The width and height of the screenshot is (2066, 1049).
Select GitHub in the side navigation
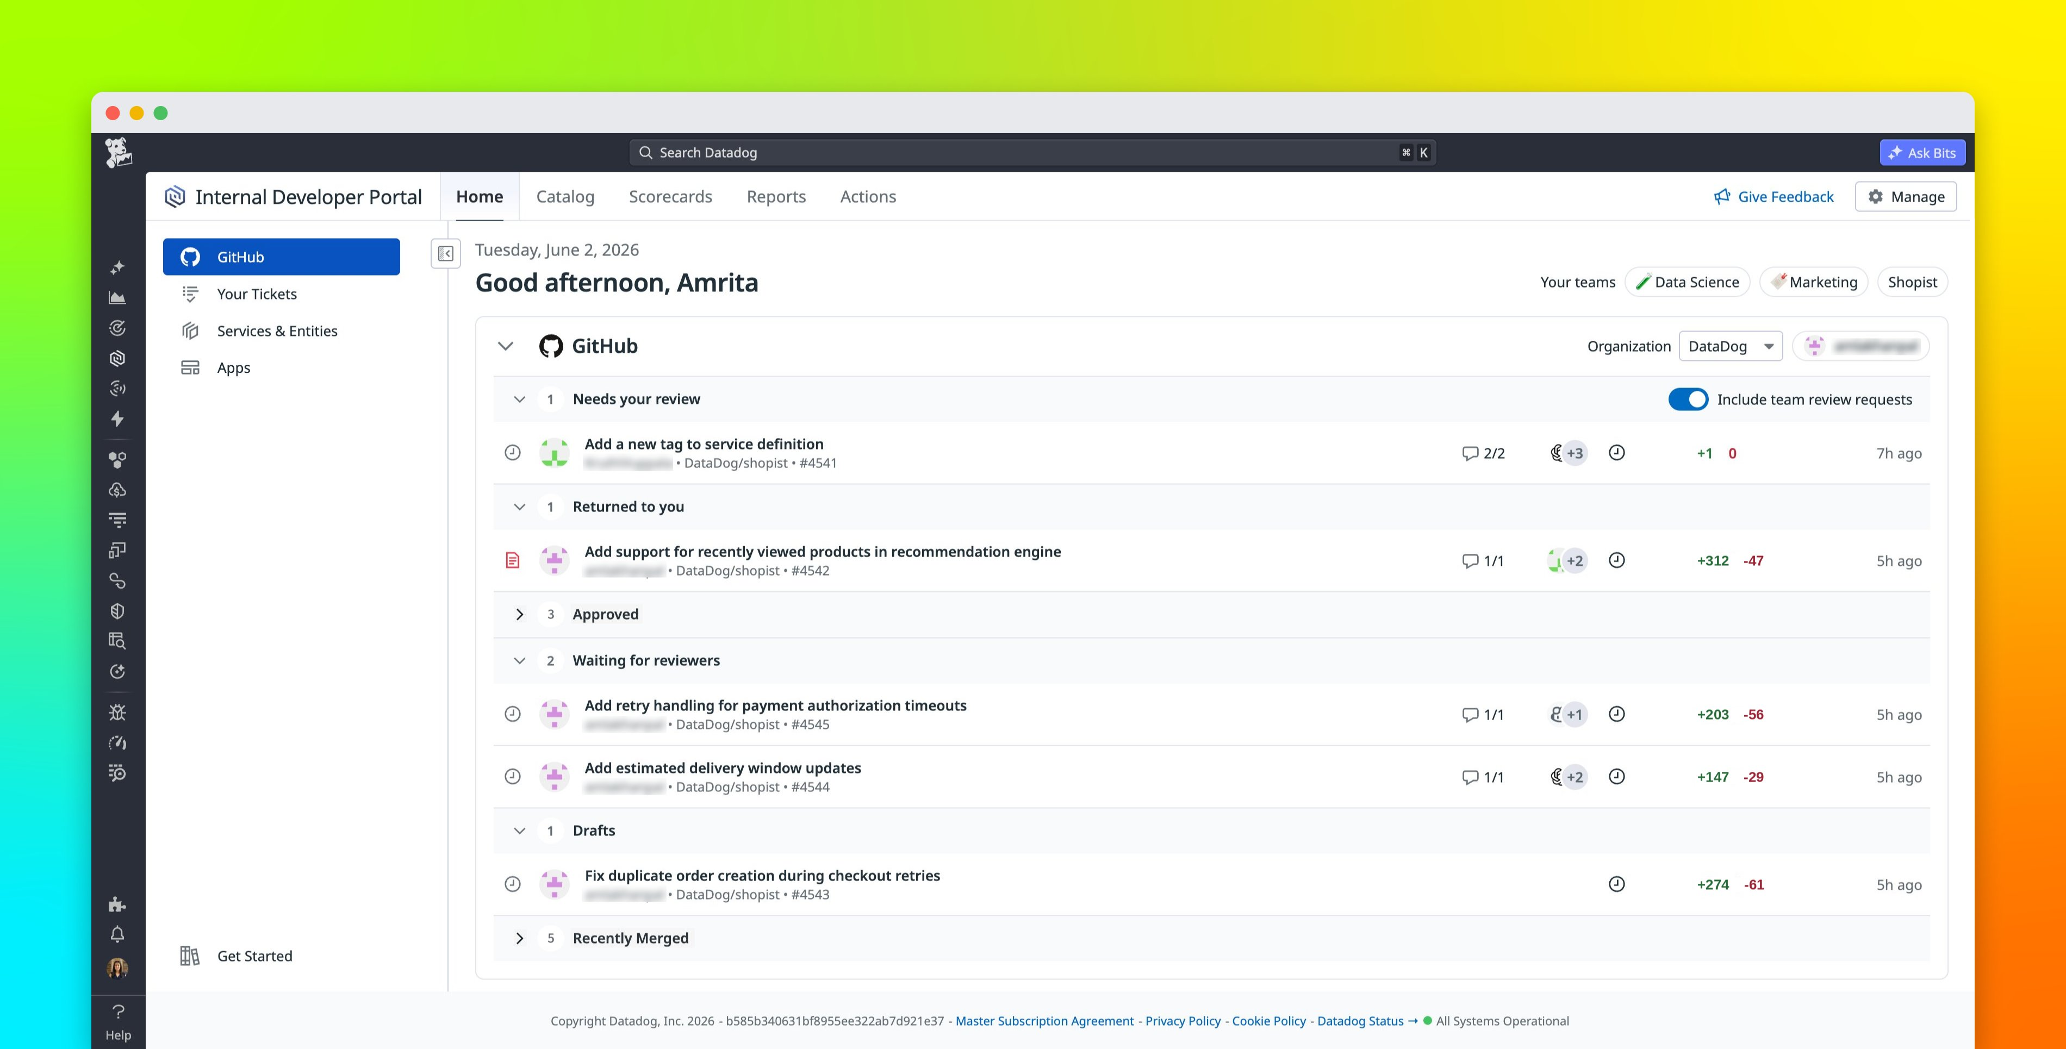pos(282,257)
